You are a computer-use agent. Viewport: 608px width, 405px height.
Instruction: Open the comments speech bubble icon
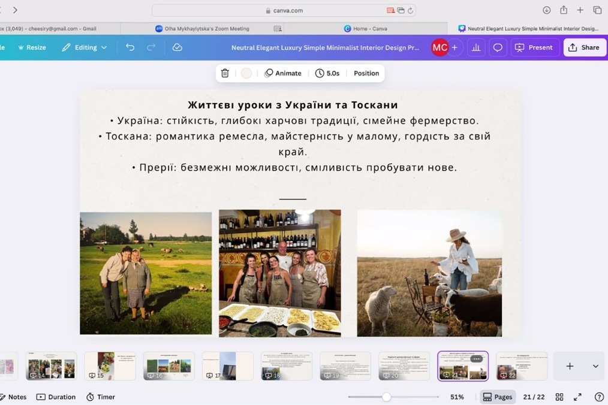tap(497, 47)
